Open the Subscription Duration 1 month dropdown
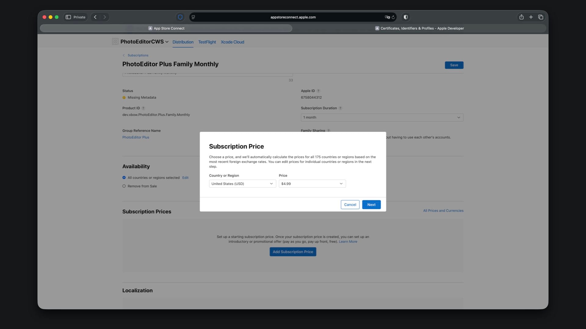The image size is (586, 329). tap(382, 118)
